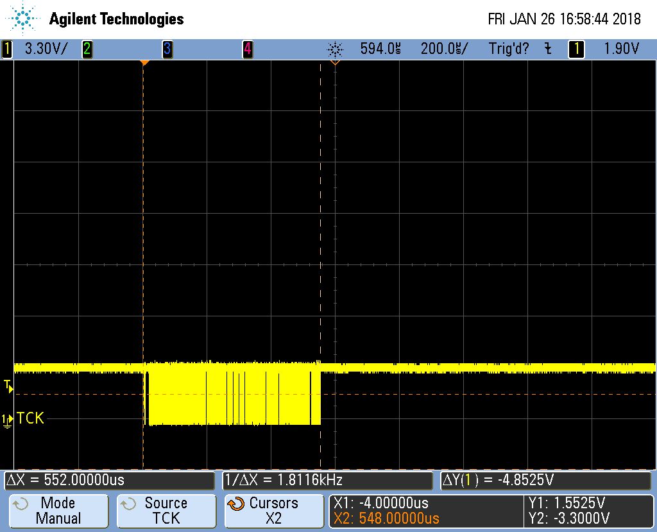The image size is (657, 532).
Task: Select the Cursors X2 softkey
Action: (x=274, y=511)
